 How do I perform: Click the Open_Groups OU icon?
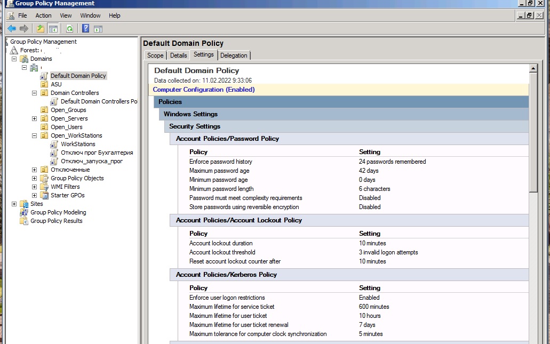tap(44, 110)
